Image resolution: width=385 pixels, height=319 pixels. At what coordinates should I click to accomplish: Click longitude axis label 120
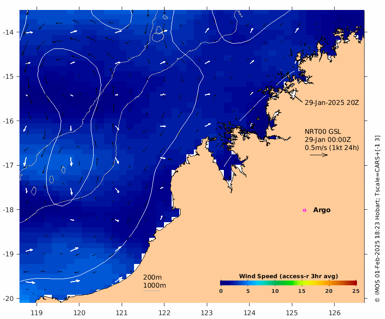79,313
